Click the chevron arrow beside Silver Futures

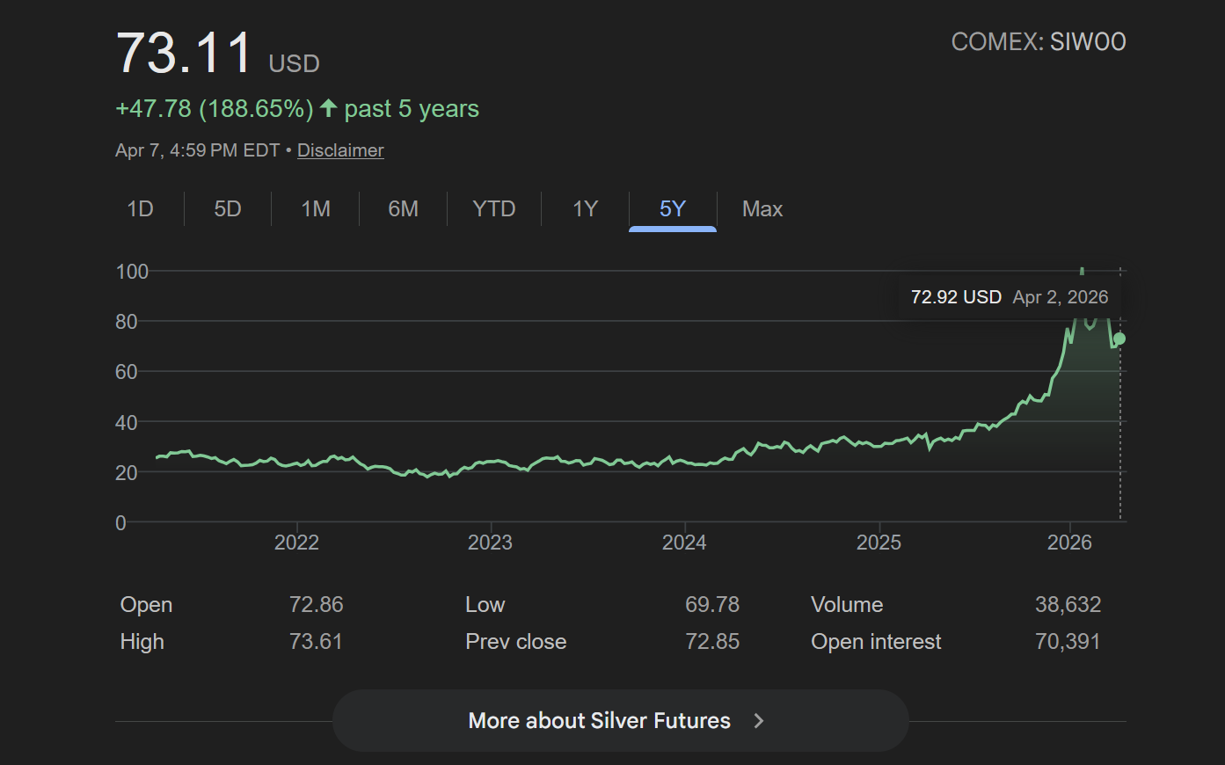point(759,721)
